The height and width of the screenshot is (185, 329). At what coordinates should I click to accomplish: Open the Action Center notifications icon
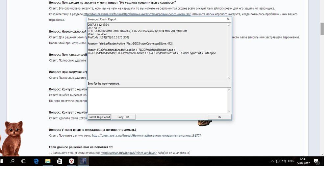[x=316, y=161]
